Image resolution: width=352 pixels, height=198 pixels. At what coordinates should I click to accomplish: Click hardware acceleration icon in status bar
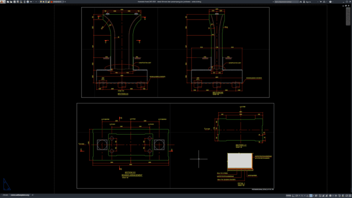pyautogui.click(x=343, y=196)
